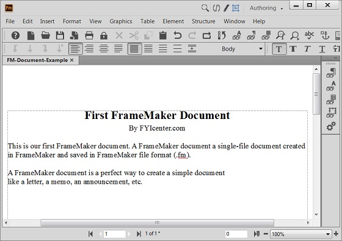This screenshot has height=241, width=342.
Task: Create a new document with the New icon
Action: click(x=31, y=35)
